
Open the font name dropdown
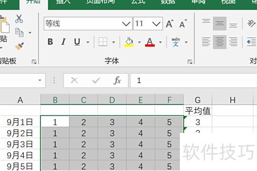pyautogui.click(x=126, y=24)
